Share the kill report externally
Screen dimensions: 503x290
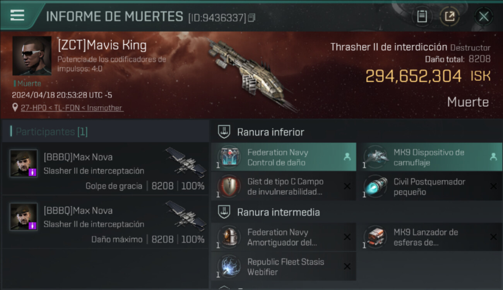point(449,17)
